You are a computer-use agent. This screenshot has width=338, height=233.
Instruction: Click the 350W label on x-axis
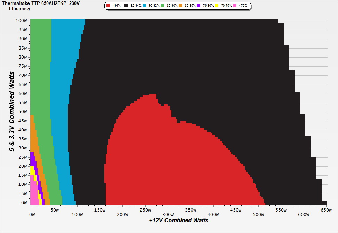pos(190,210)
